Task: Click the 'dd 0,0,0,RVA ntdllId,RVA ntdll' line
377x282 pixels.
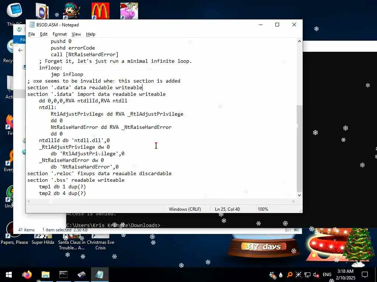Action: (83, 101)
